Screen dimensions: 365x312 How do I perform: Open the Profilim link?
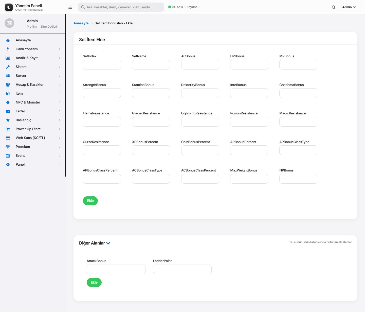[x=32, y=27]
